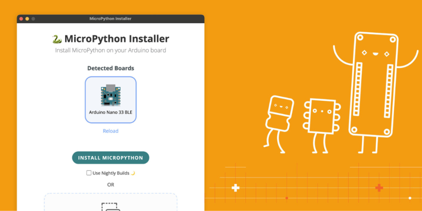Click the Arduino Nano 33 BLE board image

110,95
